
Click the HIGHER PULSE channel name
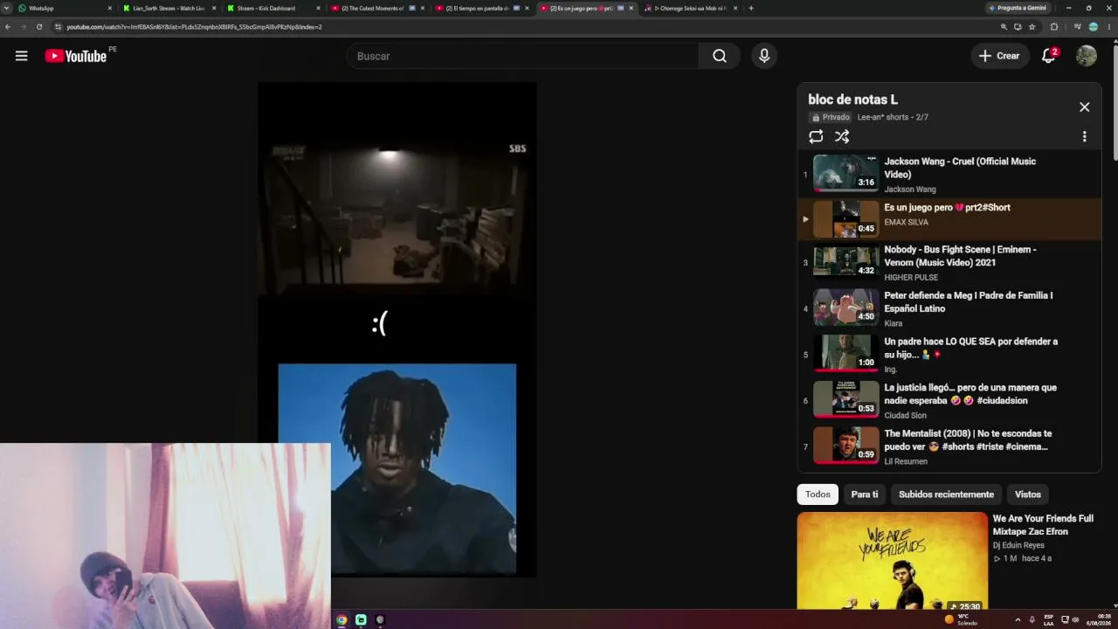pyautogui.click(x=911, y=278)
